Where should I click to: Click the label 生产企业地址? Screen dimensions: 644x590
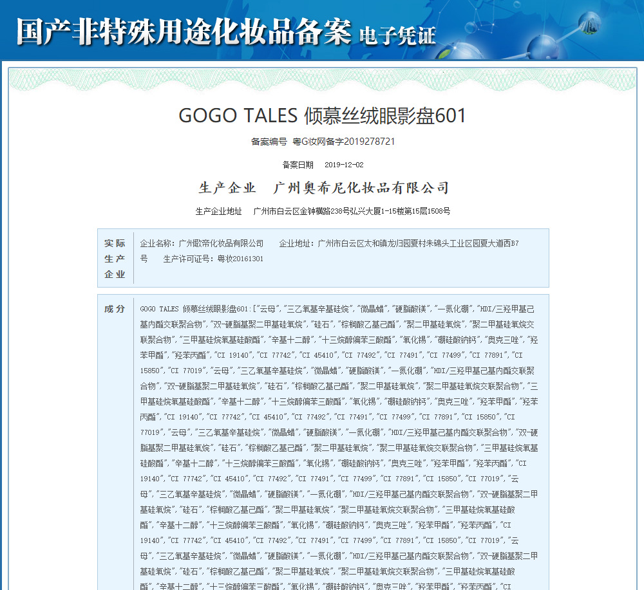click(x=218, y=211)
